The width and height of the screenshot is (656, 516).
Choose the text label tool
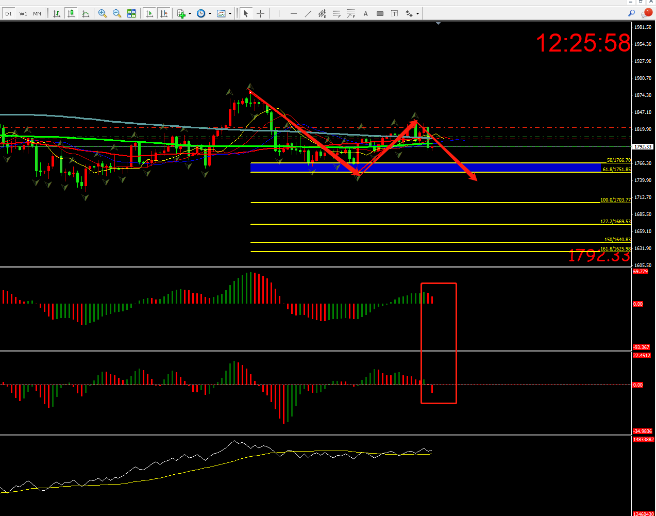(366, 13)
